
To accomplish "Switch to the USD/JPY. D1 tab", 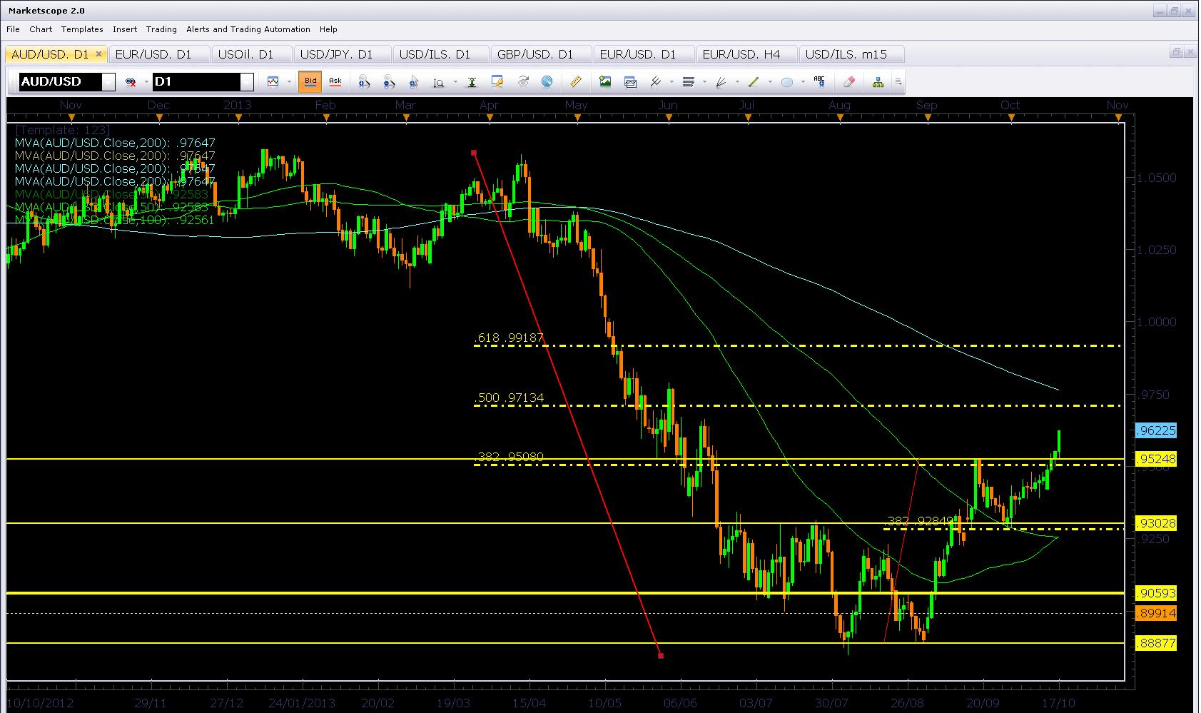I will pos(337,54).
